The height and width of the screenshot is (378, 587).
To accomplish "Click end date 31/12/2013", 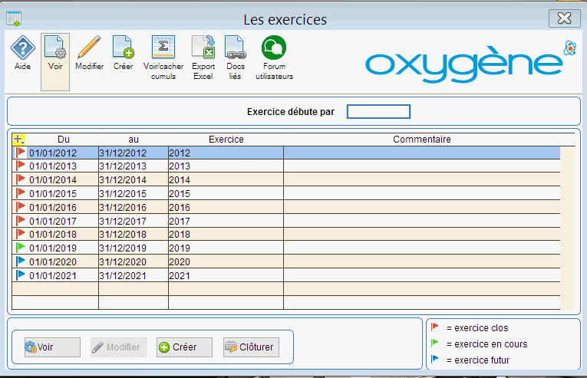I will [123, 166].
